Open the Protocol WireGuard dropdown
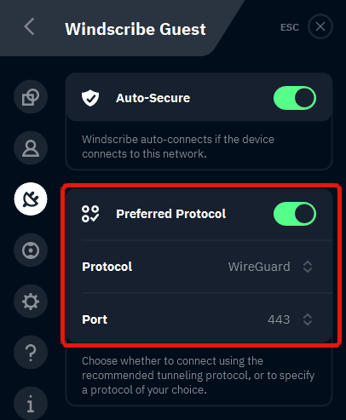Image resolution: width=346 pixels, height=420 pixels. (x=270, y=267)
